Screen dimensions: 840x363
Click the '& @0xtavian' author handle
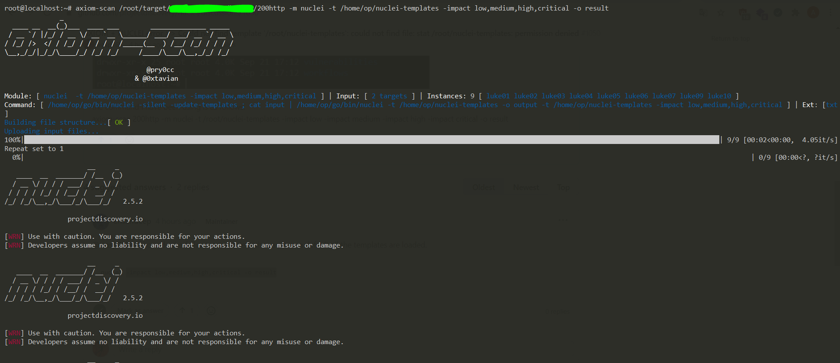(x=156, y=79)
